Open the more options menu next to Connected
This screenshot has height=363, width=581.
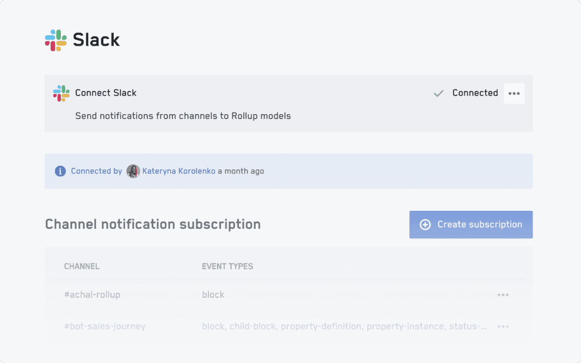514,93
